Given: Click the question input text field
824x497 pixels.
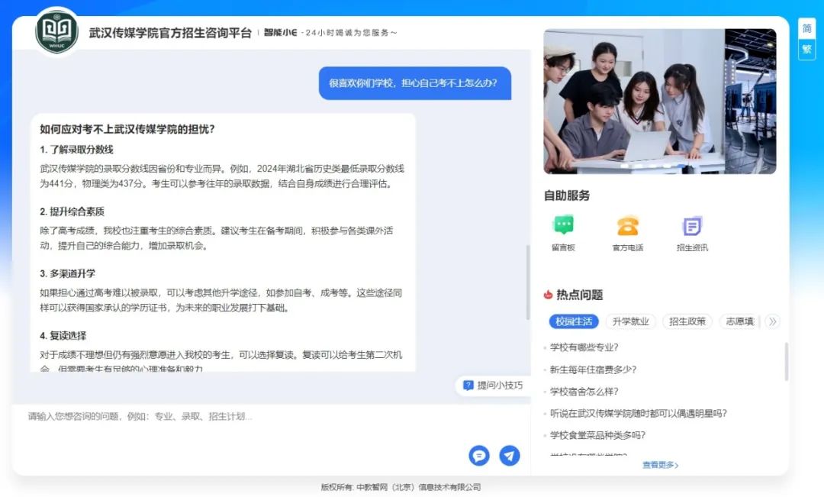Looking at the screenshot, I should [x=244, y=417].
